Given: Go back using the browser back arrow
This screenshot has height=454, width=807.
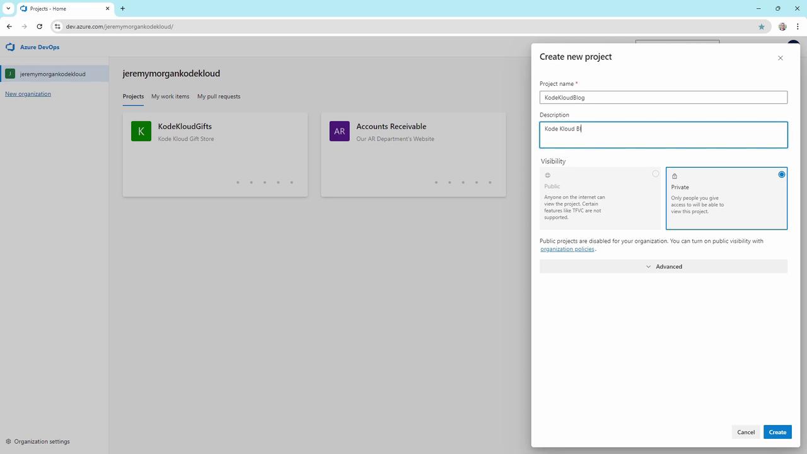Looking at the screenshot, I should coord(9,26).
